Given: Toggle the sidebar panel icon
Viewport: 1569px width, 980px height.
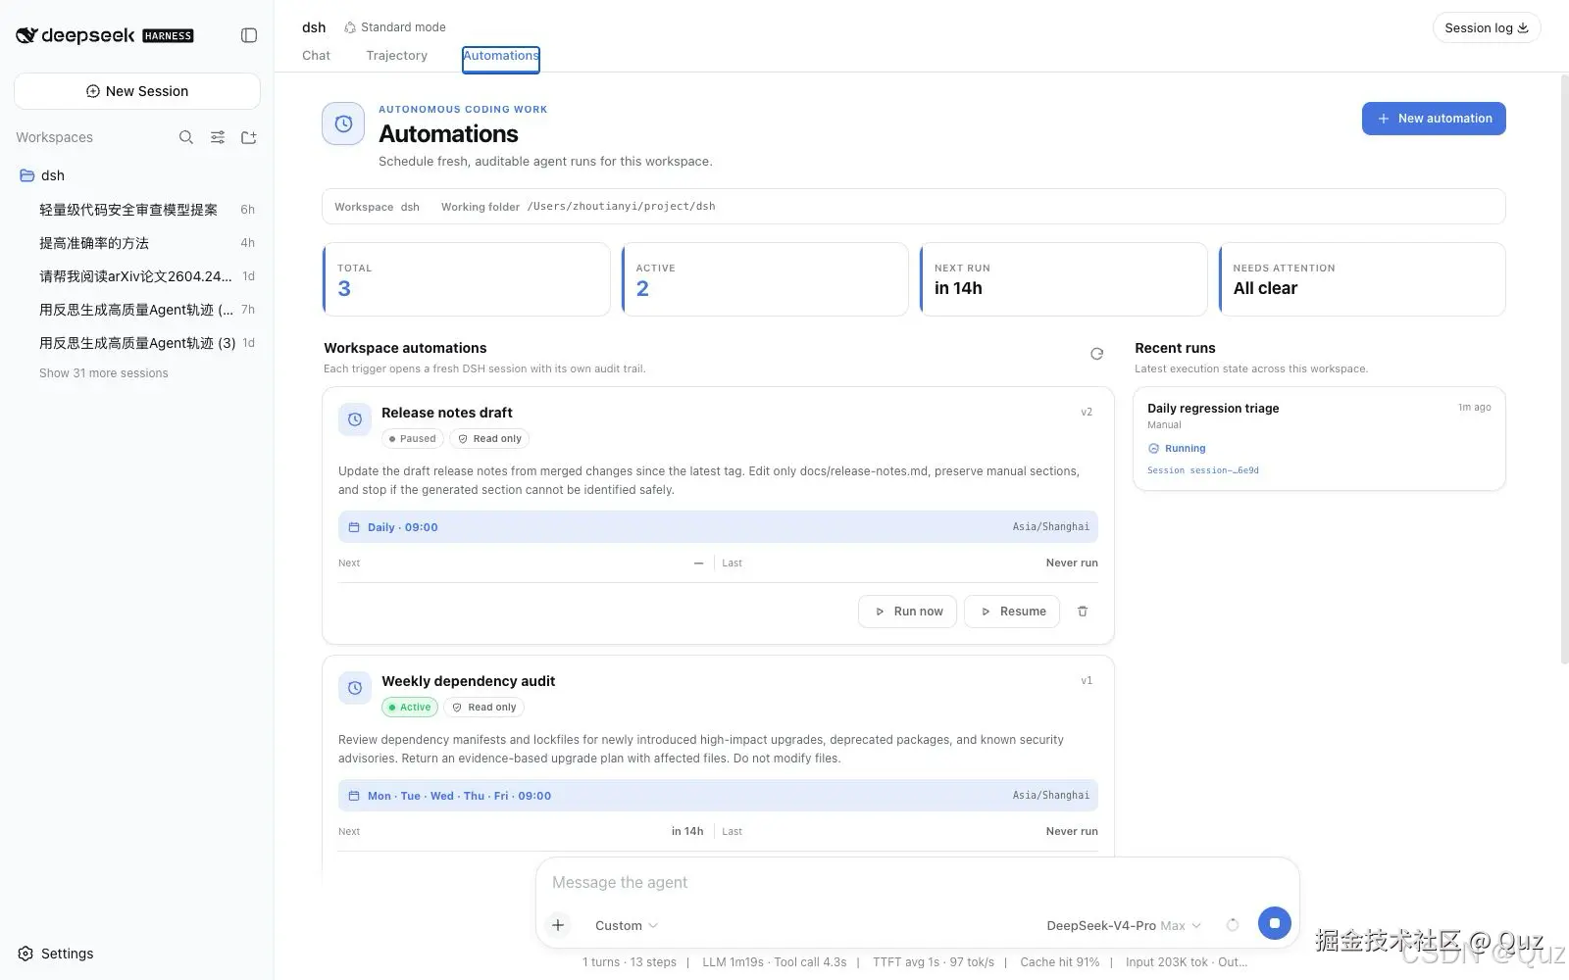Looking at the screenshot, I should (249, 35).
